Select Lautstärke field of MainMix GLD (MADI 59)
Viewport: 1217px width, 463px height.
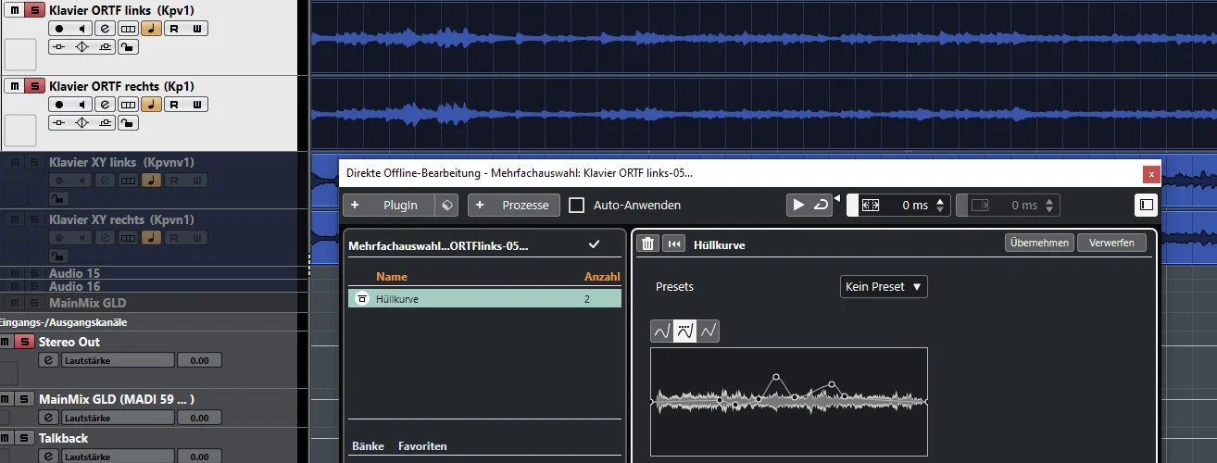(118, 418)
